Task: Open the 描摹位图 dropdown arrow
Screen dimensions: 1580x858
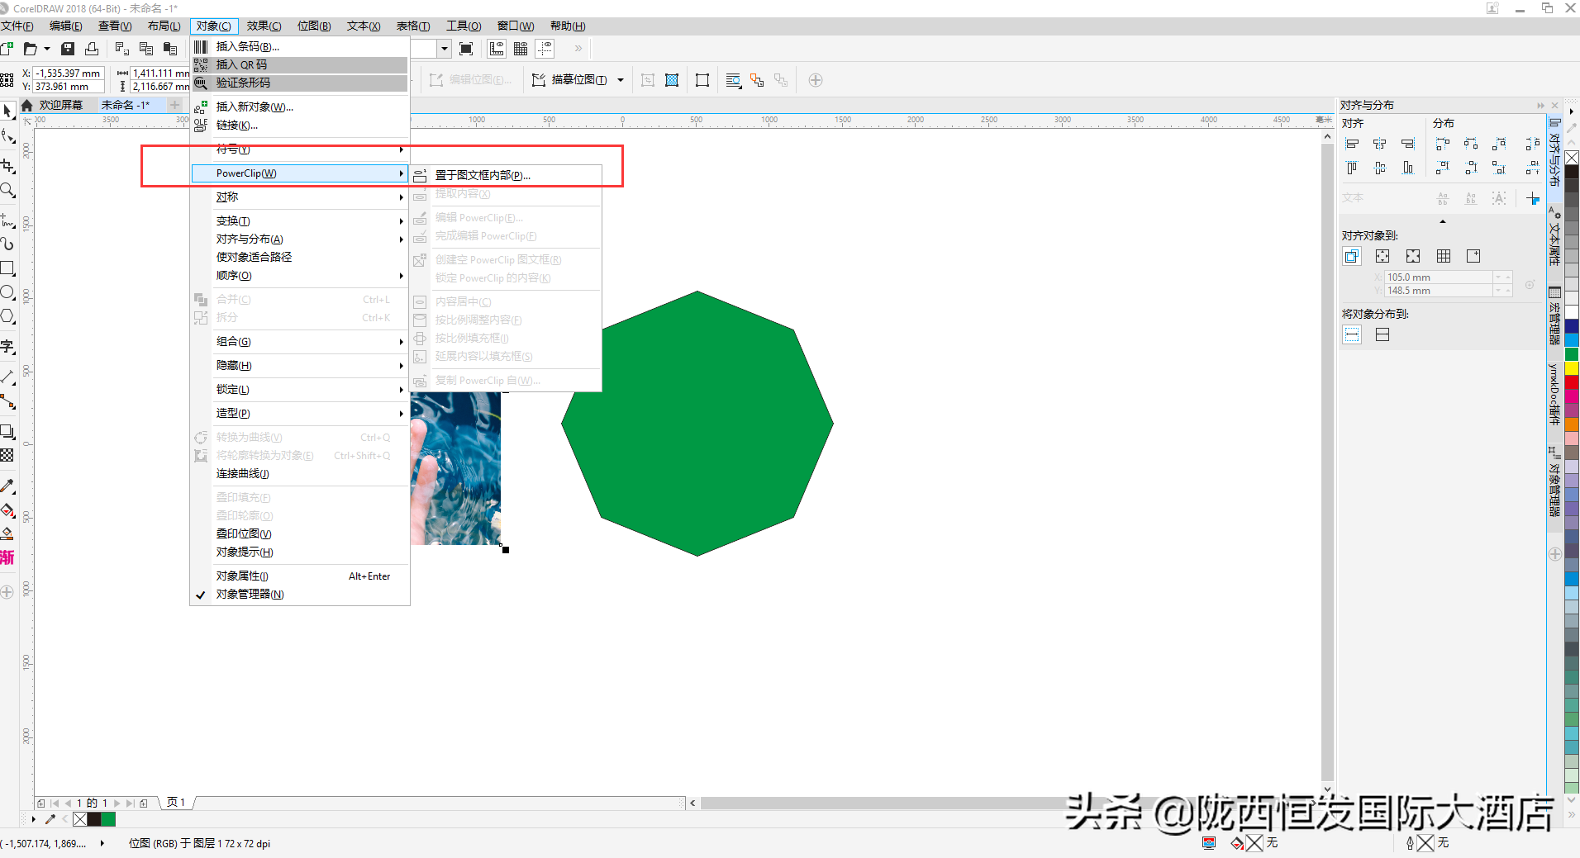Action: [621, 80]
